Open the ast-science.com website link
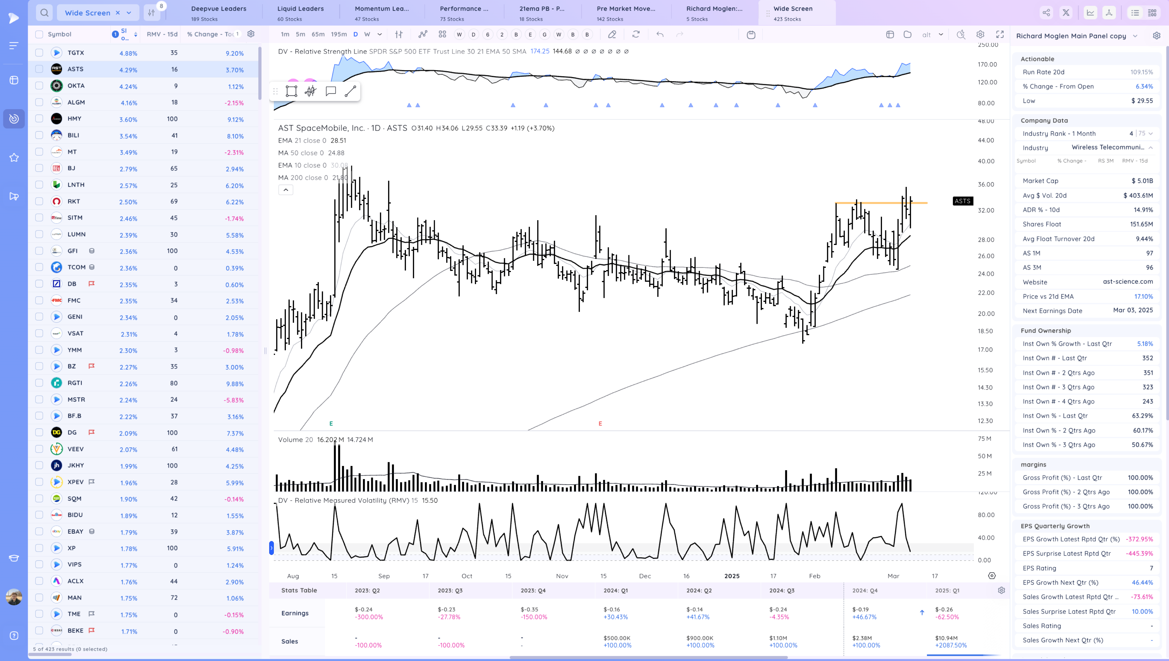Screen dimensions: 1169x661 (x=1128, y=281)
